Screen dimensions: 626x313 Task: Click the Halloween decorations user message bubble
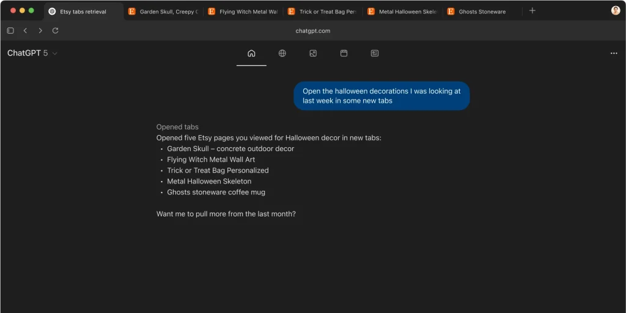tap(381, 96)
